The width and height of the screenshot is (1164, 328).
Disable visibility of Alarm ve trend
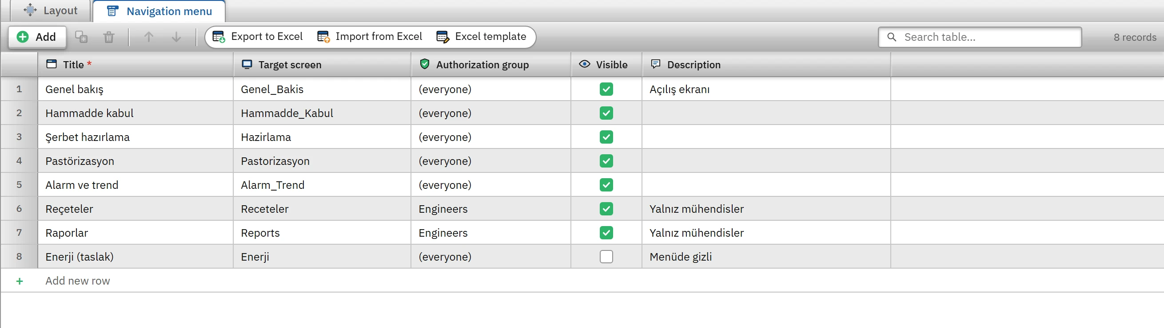pos(606,185)
